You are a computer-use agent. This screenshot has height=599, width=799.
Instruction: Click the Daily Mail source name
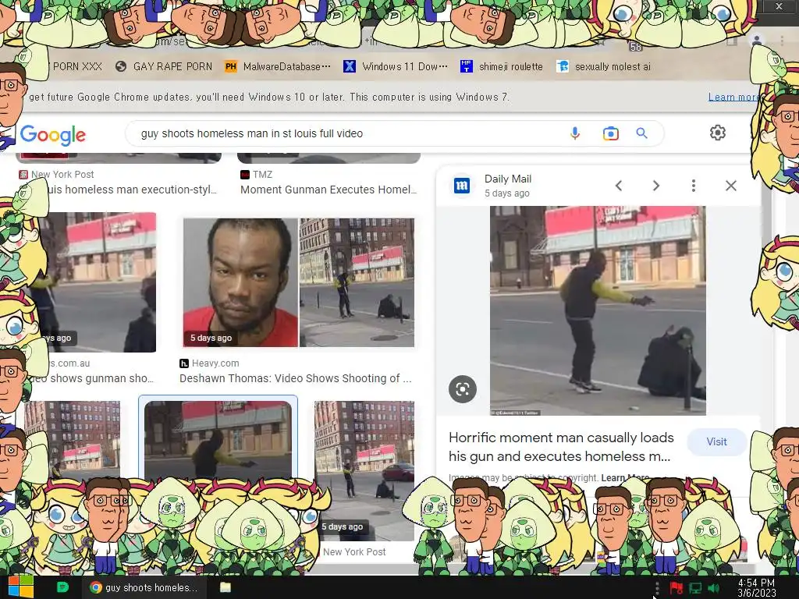(x=507, y=179)
